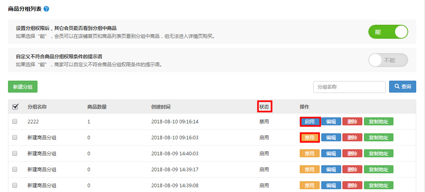Click the help question mark icon beside 商品分组列表
This screenshot has height=192, width=425.
47,9
